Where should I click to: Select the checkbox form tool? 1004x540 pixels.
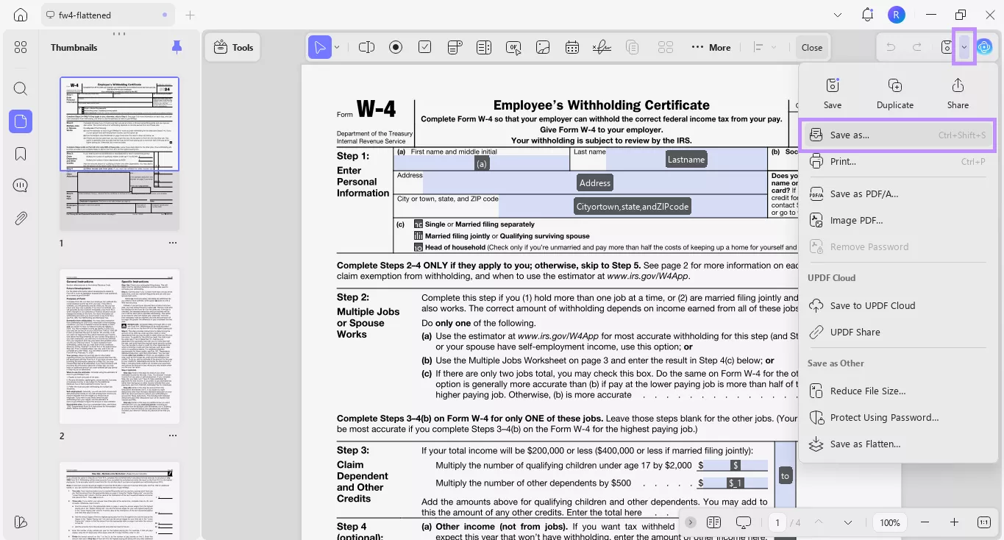click(424, 46)
